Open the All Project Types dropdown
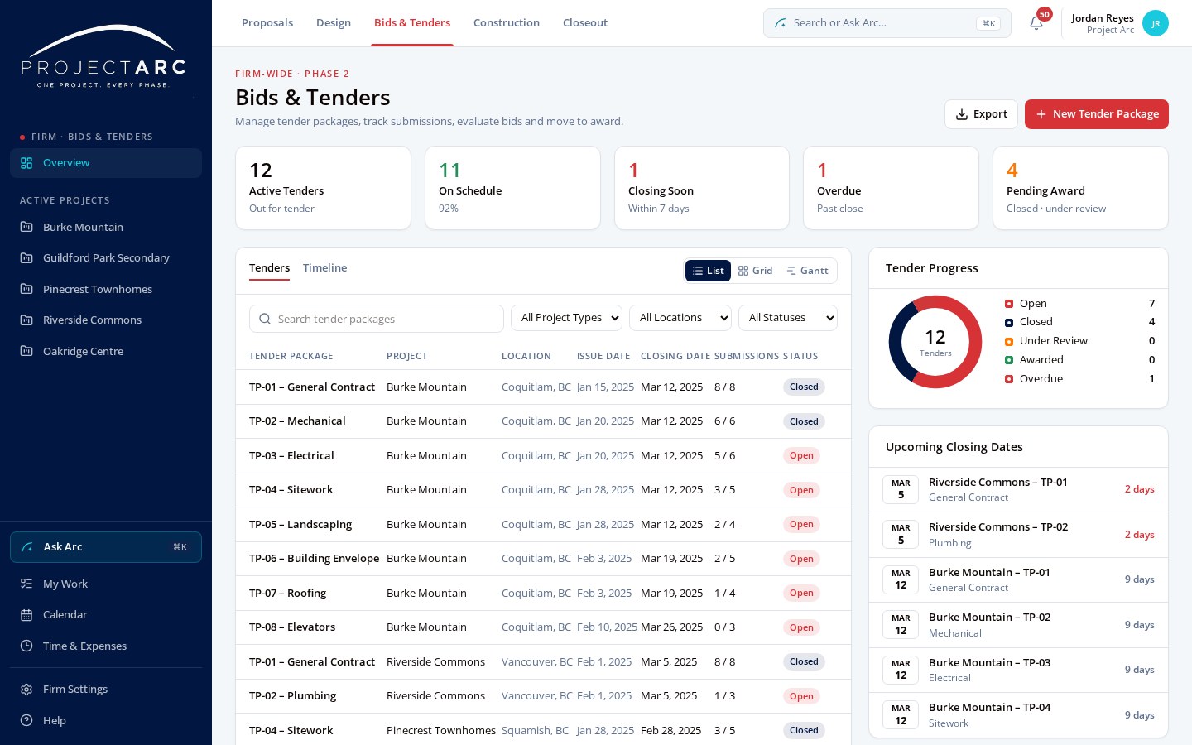The image size is (1192, 745). click(x=567, y=318)
